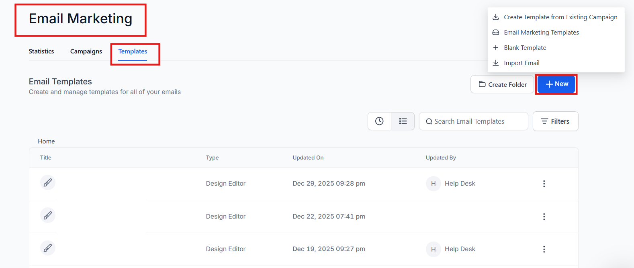The height and width of the screenshot is (268, 634).
Task: Focus the Search Email Templates field
Action: pos(474,121)
